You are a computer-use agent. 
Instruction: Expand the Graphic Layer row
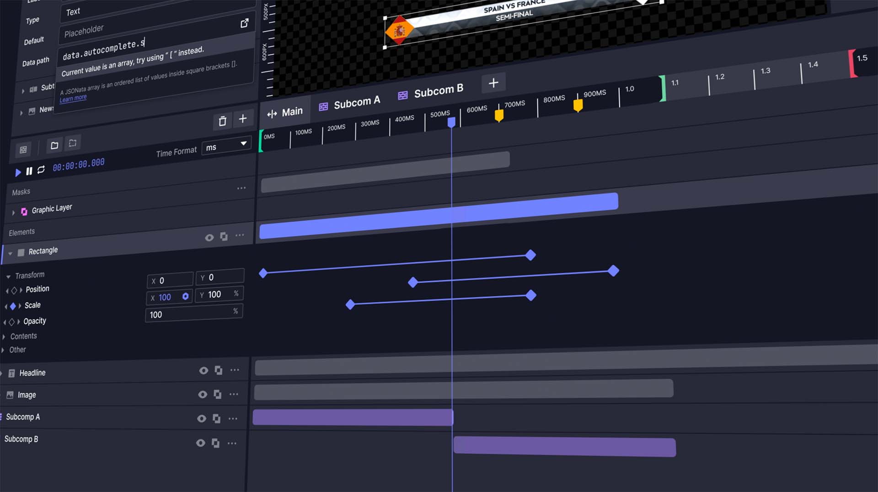(13, 213)
